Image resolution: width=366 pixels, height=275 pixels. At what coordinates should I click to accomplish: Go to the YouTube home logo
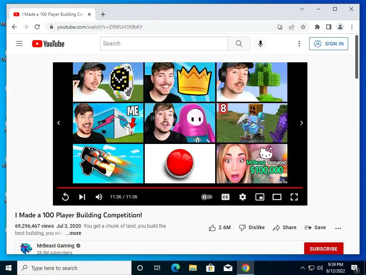click(48, 44)
